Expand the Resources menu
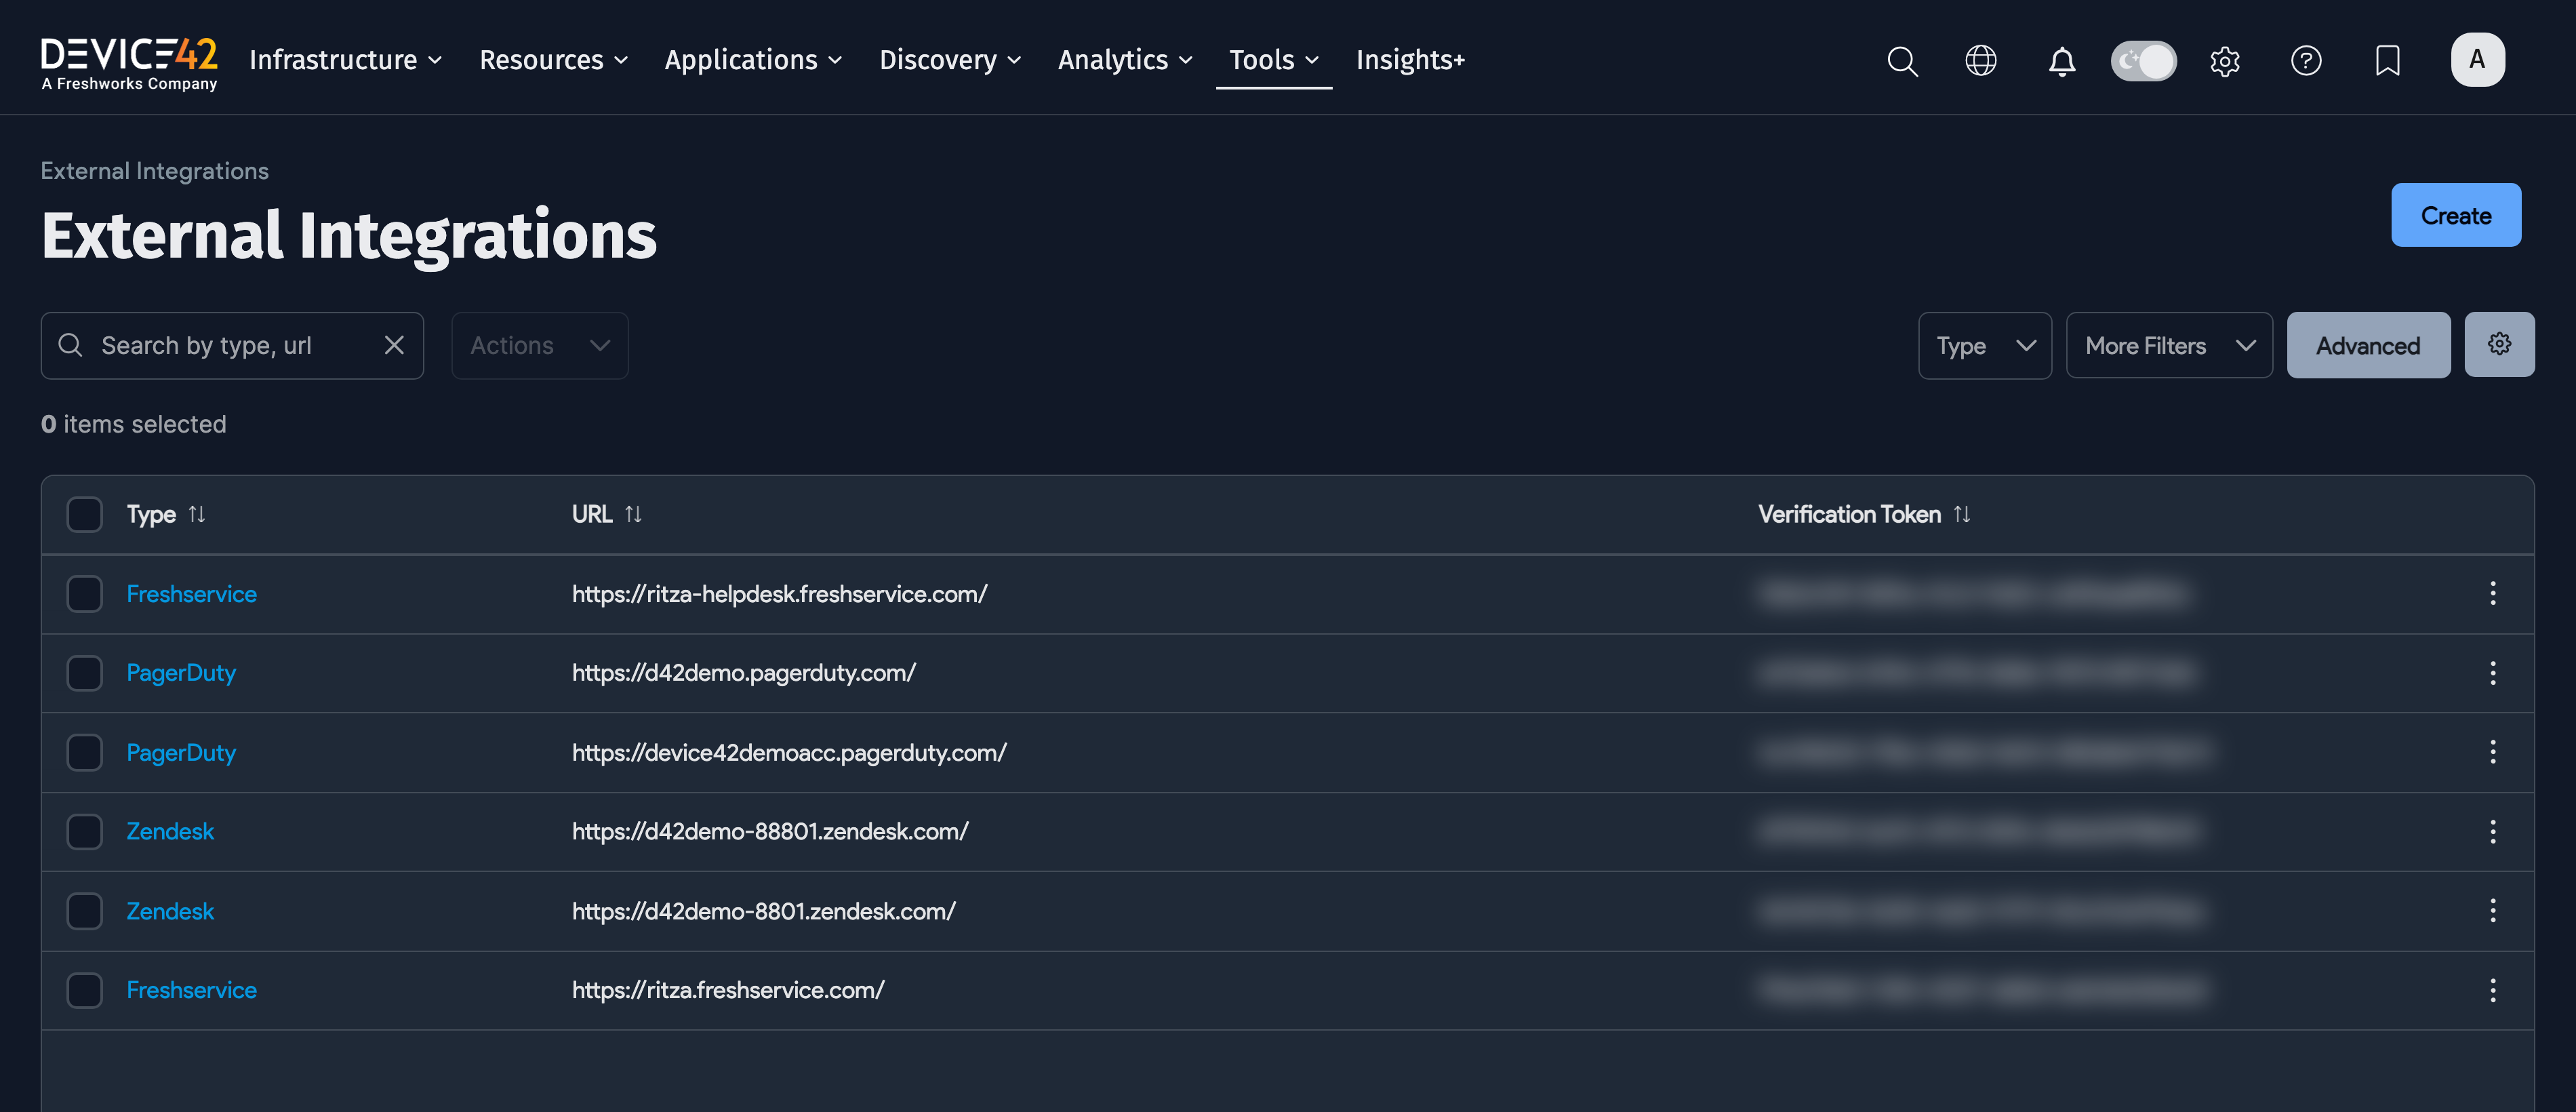The image size is (2576, 1112). click(553, 60)
